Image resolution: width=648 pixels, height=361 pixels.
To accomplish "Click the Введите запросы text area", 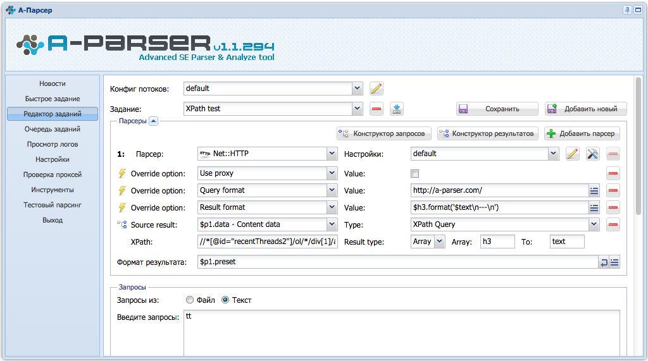I will pos(402,333).
